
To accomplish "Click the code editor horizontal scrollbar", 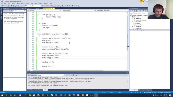I will [x=68, y=71].
